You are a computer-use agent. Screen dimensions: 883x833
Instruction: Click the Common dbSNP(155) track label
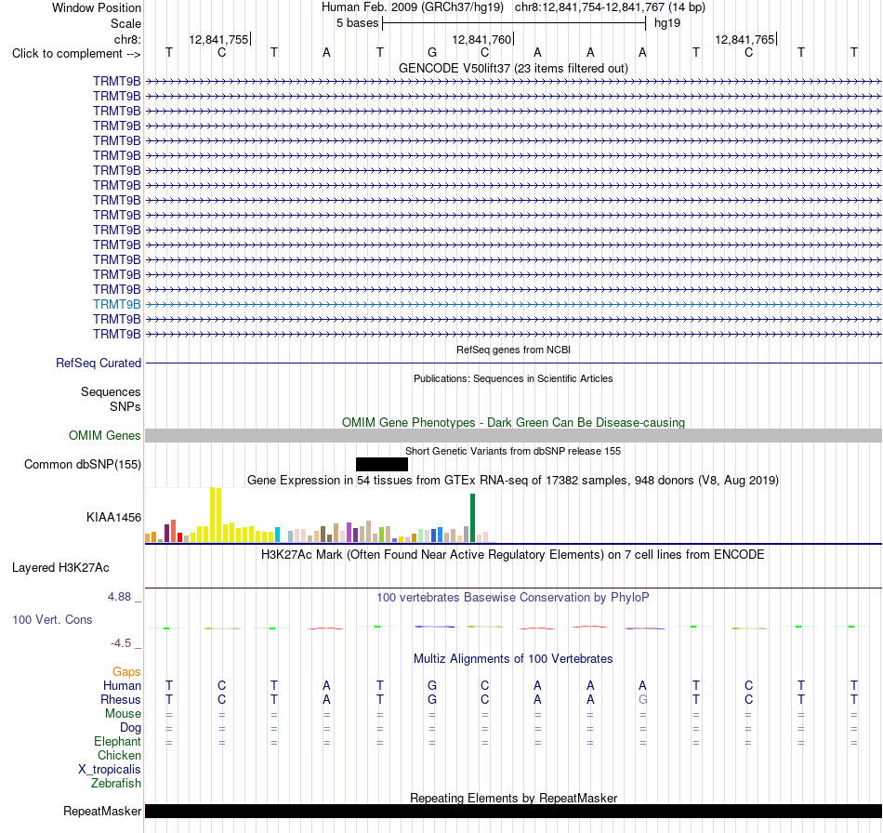tap(83, 465)
